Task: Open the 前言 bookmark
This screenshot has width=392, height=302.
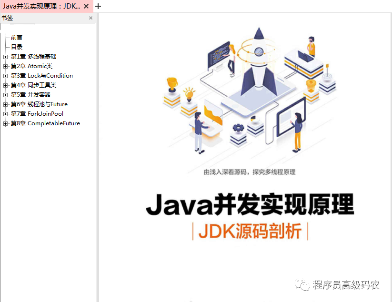Action: (x=17, y=38)
